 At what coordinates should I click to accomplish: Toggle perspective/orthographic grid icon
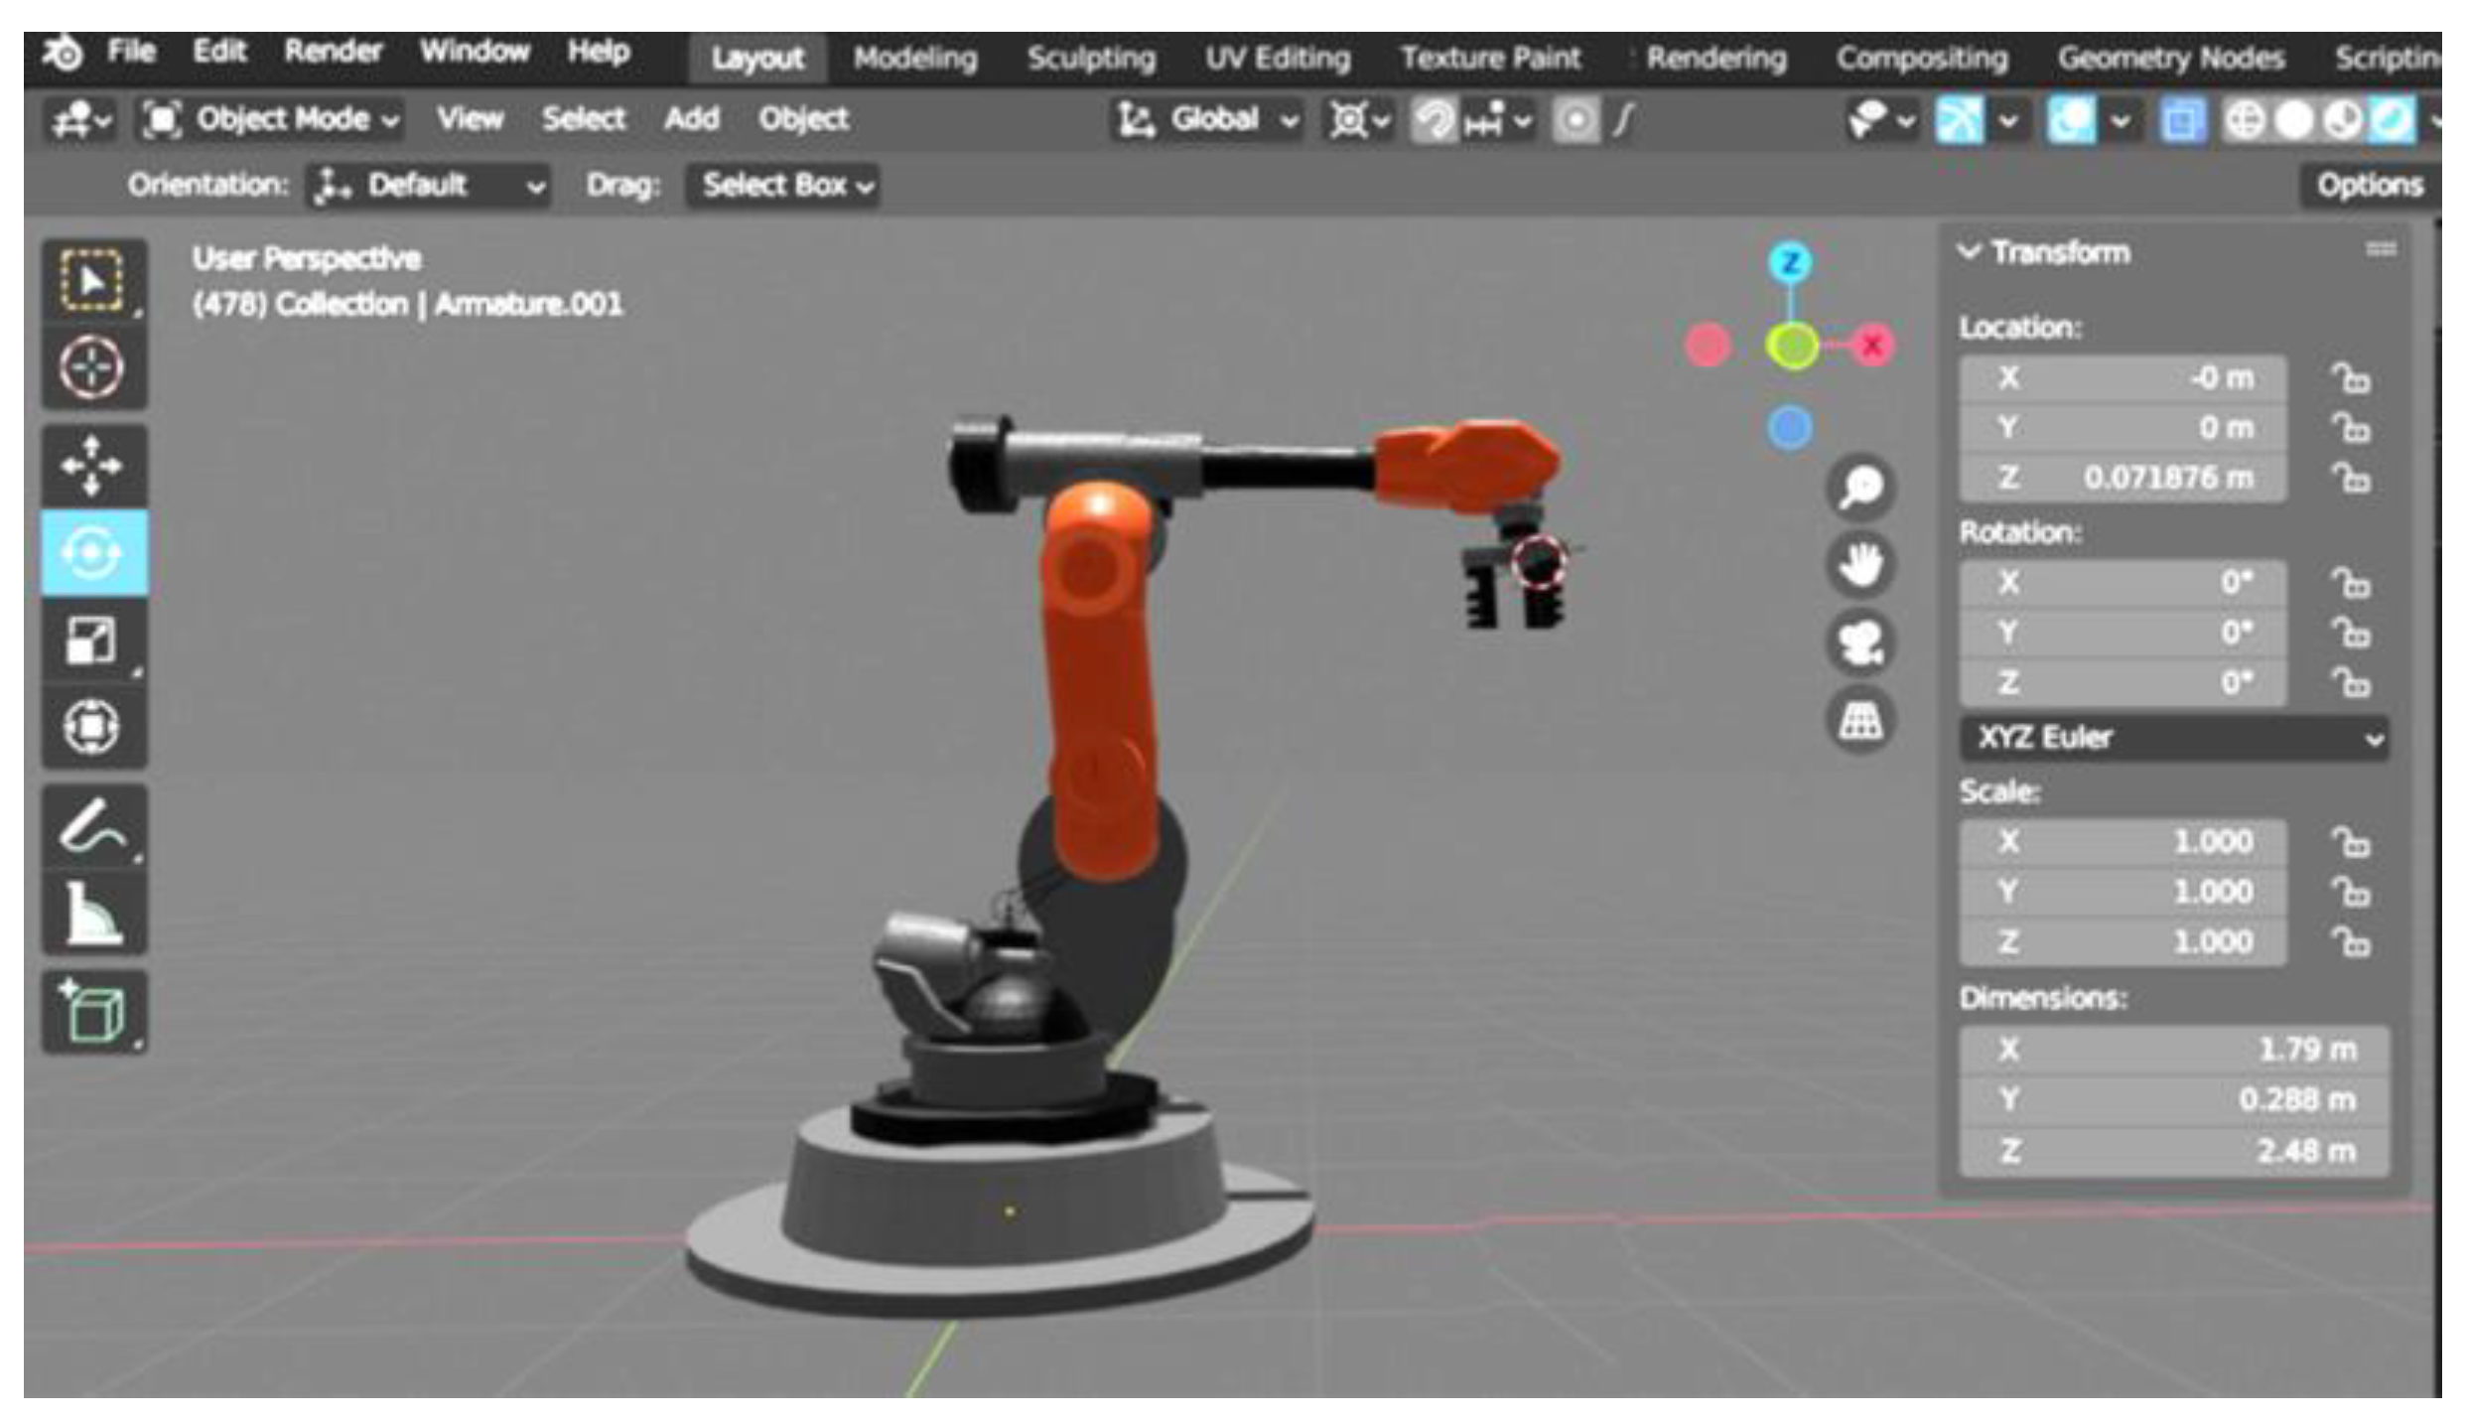(1859, 720)
